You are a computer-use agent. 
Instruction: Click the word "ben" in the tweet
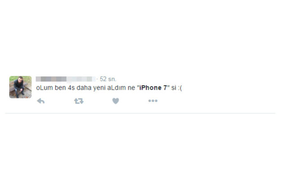click(x=60, y=88)
